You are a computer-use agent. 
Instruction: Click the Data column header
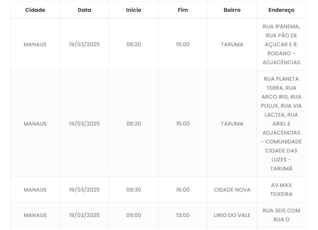click(x=84, y=10)
